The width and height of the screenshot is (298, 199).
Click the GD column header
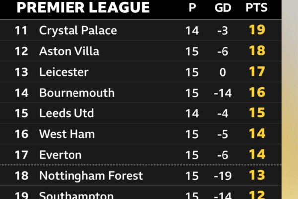223,8
